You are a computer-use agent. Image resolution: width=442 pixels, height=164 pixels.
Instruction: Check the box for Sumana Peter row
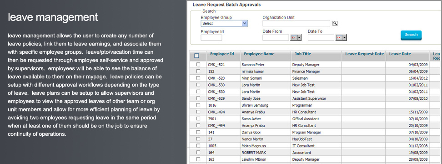tap(198, 64)
